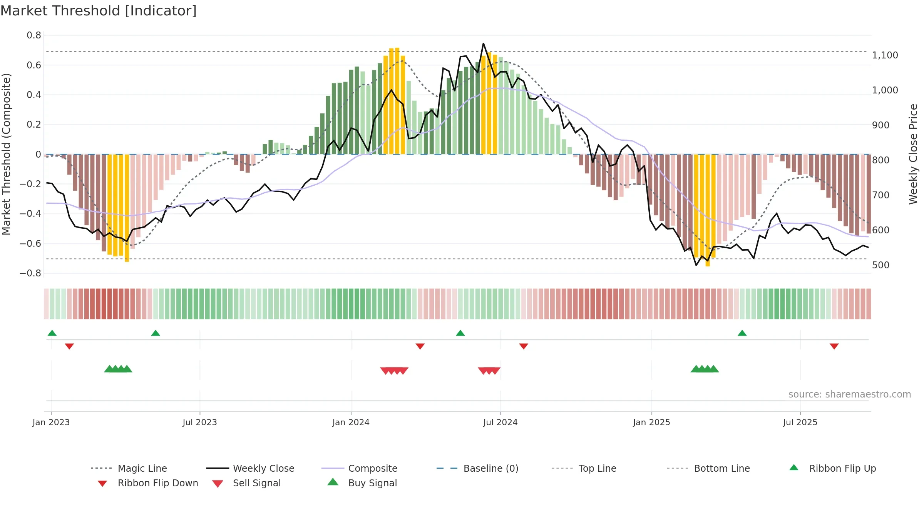Click the sell signal cluster after Jan 2024
Screen dimensions: 924x519
[394, 371]
